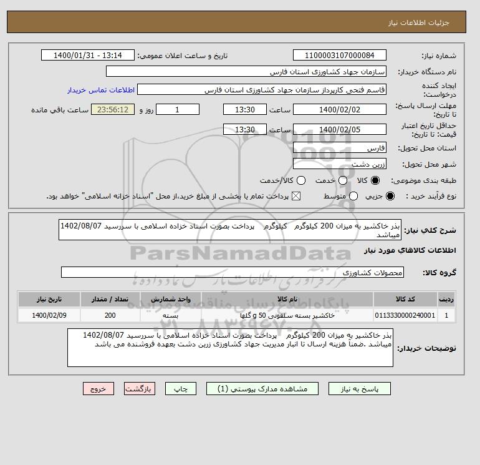Click the unit cell 'بسته'
The width and height of the screenshot is (480, 465).
click(x=171, y=315)
